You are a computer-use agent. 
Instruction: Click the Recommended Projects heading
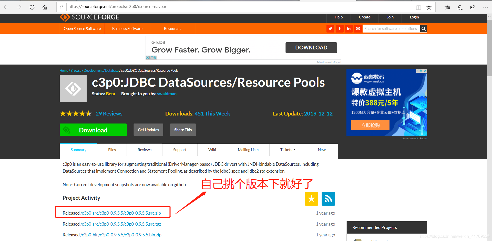tap(375, 227)
